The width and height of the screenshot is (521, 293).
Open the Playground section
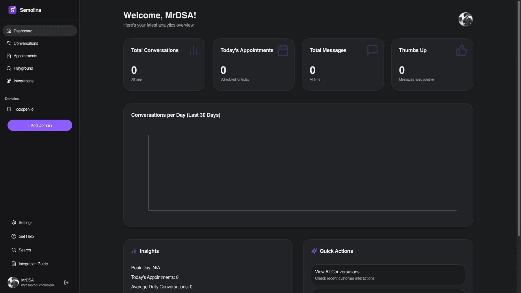click(x=23, y=68)
